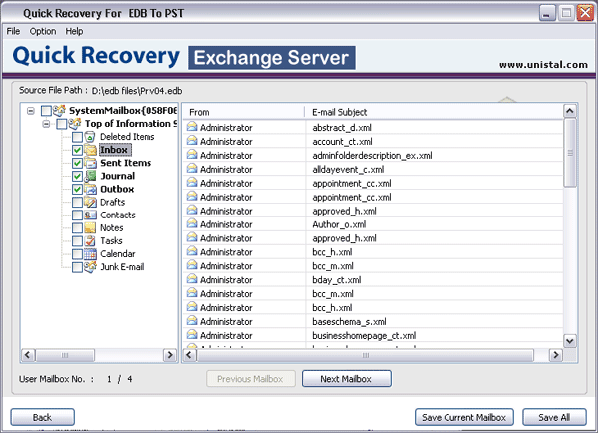Click the Contacts card icon

[90, 215]
